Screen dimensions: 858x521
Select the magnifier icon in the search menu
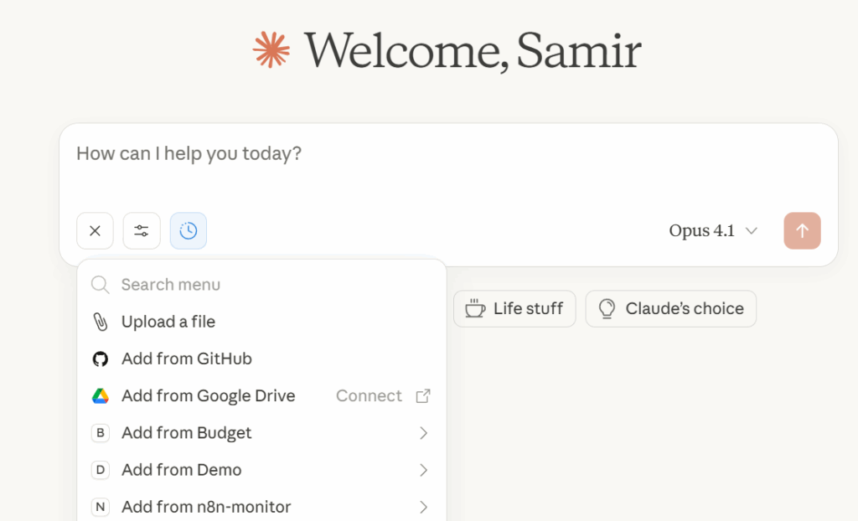pos(101,285)
